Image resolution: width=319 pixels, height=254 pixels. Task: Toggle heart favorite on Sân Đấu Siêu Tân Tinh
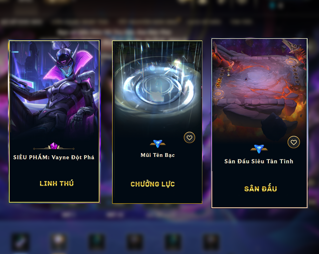[x=294, y=142]
